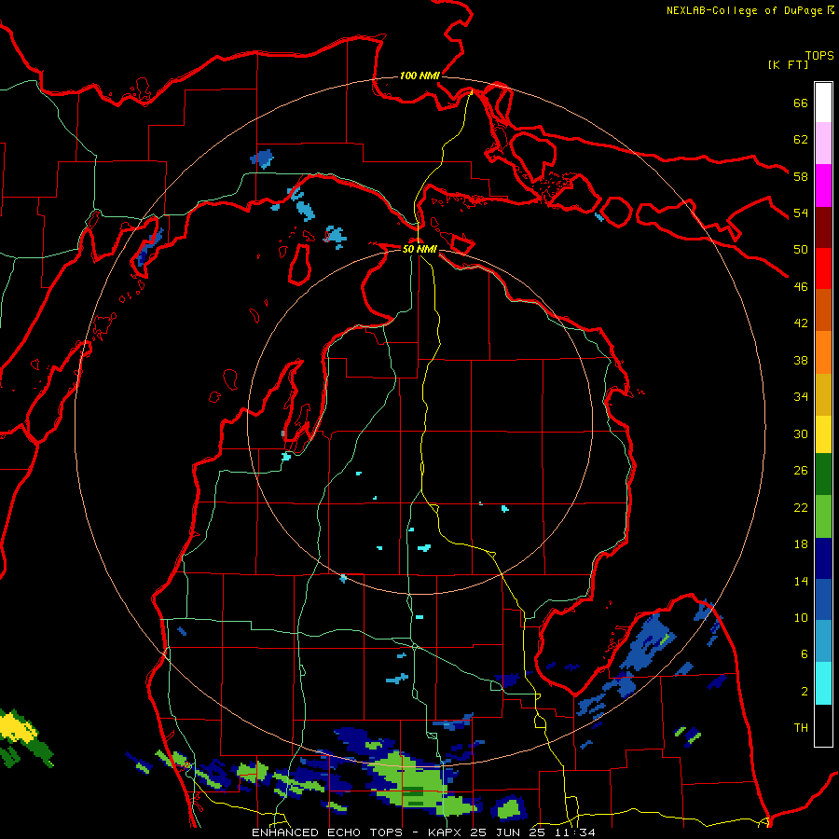Click the legend value 58
Viewport: 839px width, 839px height.
(801, 176)
